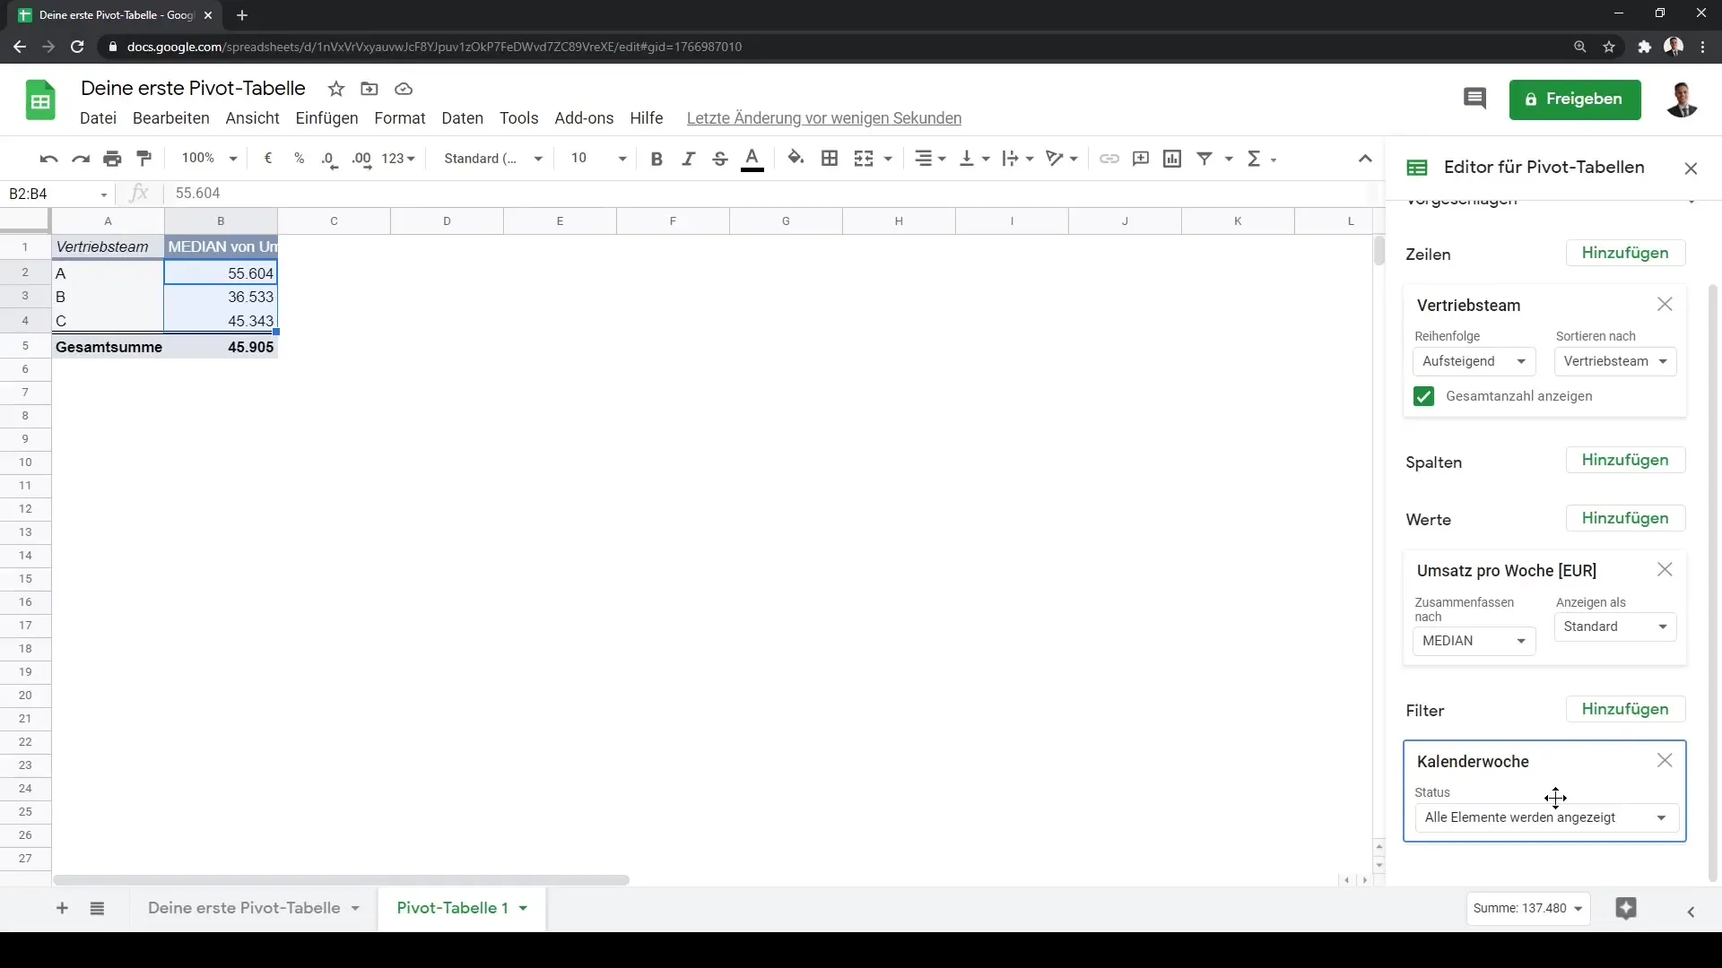1722x968 pixels.
Task: Open the Datei menu
Action: [98, 118]
